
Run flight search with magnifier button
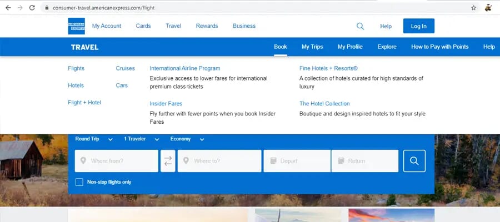(x=414, y=161)
